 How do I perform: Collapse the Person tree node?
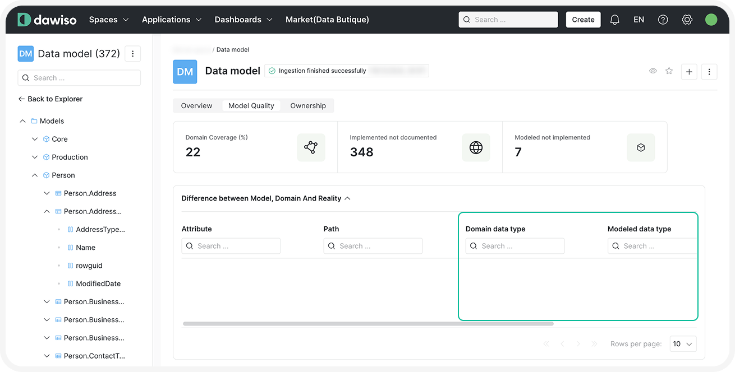tap(34, 175)
